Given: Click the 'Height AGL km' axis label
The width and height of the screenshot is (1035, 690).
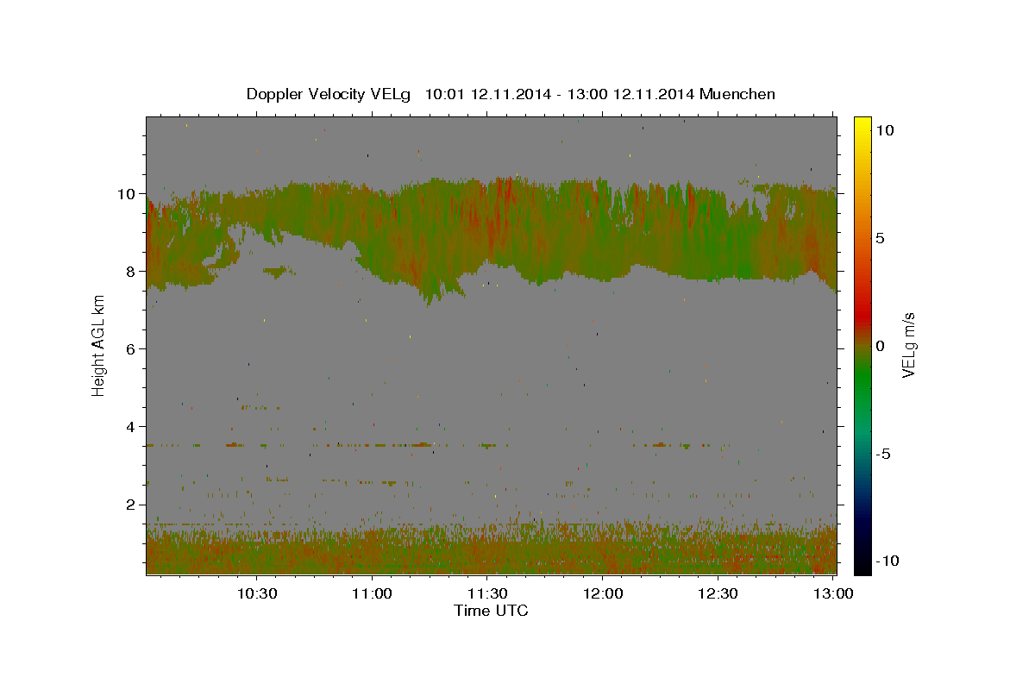Looking at the screenshot, I should click(98, 345).
